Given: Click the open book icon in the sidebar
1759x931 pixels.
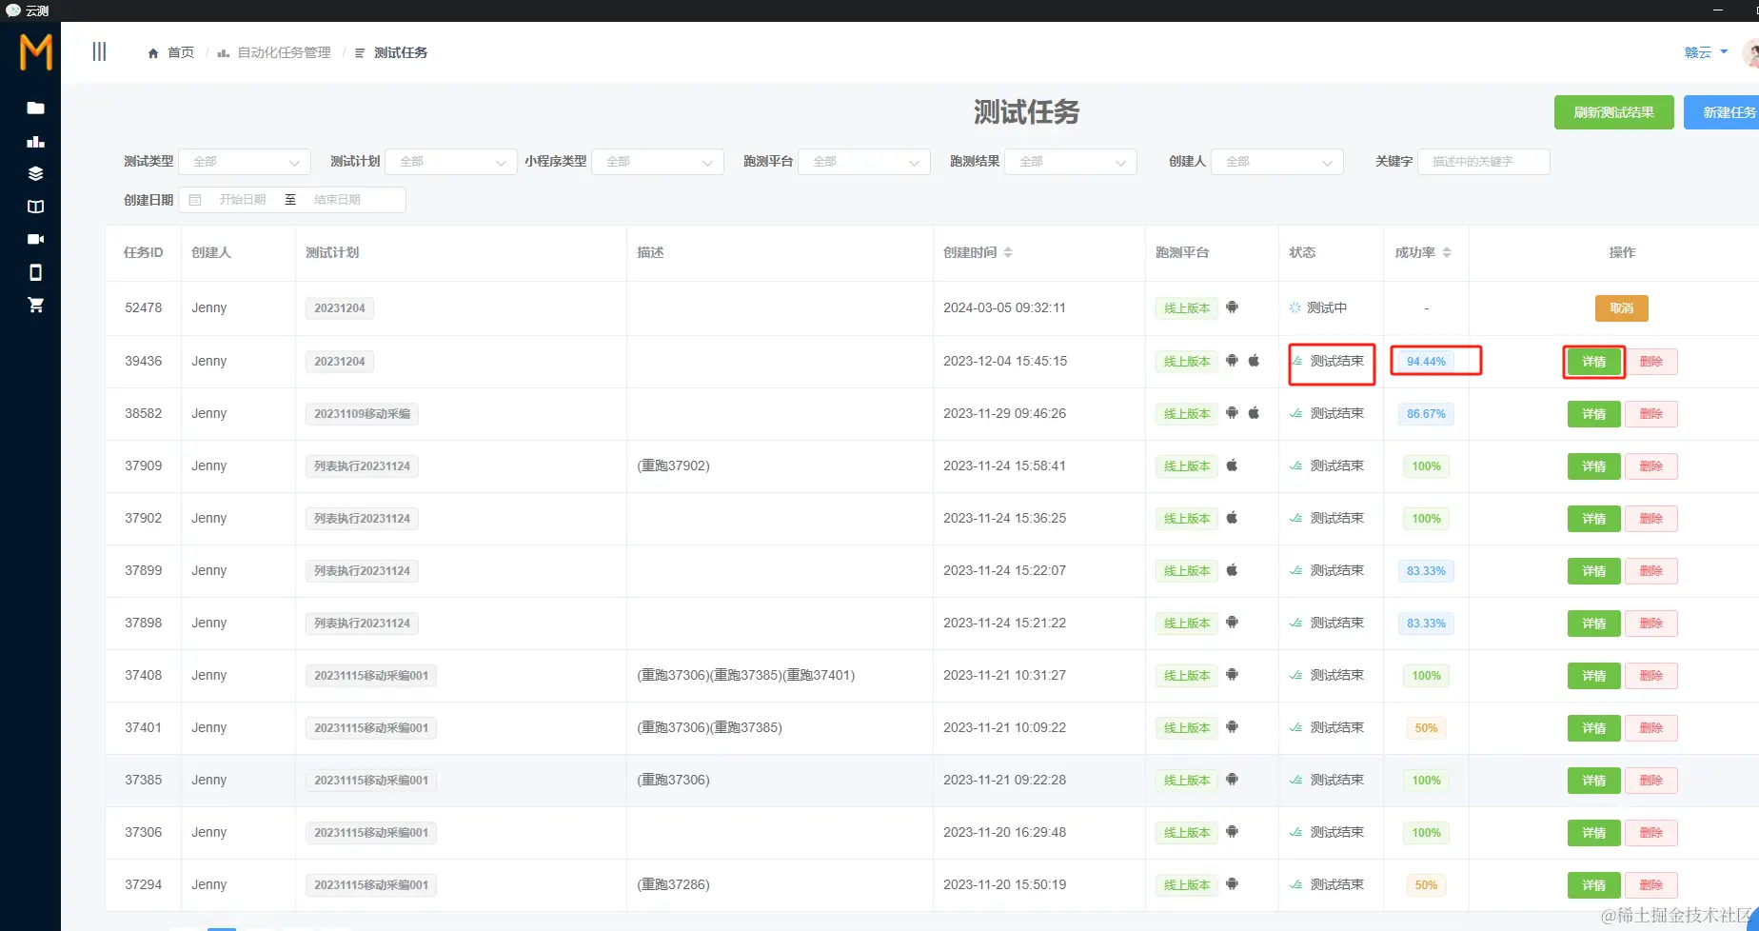Looking at the screenshot, I should [36, 207].
